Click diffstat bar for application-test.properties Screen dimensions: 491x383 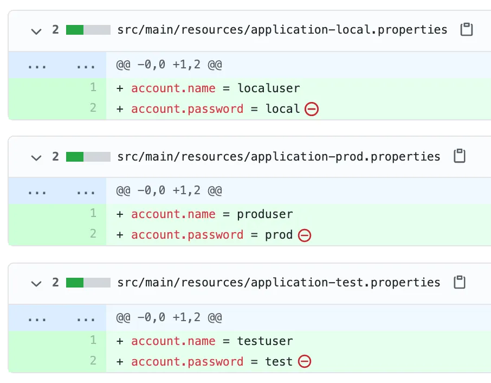pyautogui.click(x=88, y=283)
